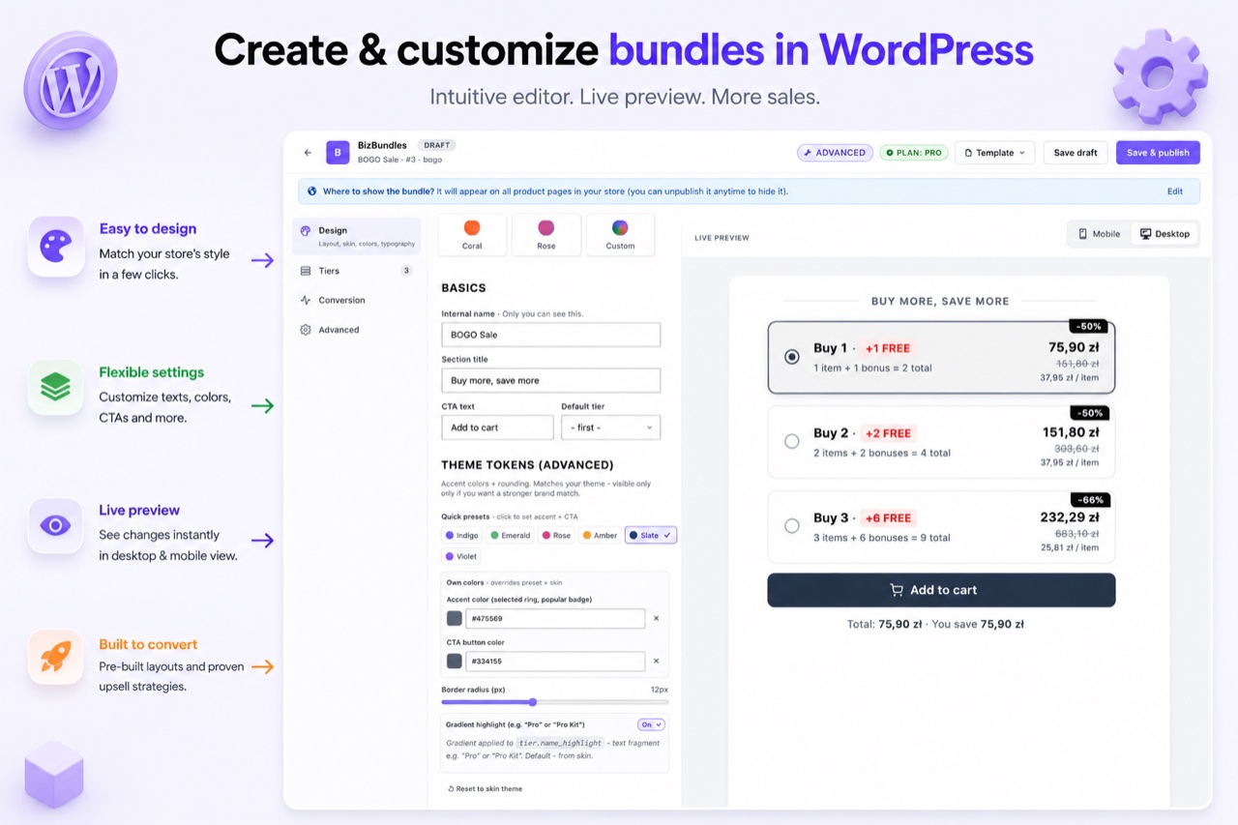This screenshot has height=825, width=1238.
Task: Switch live preview to Desktop
Action: pyautogui.click(x=1164, y=234)
